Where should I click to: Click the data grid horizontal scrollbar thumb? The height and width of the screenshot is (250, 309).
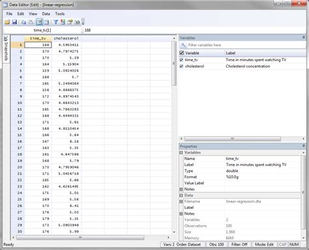pos(80,238)
